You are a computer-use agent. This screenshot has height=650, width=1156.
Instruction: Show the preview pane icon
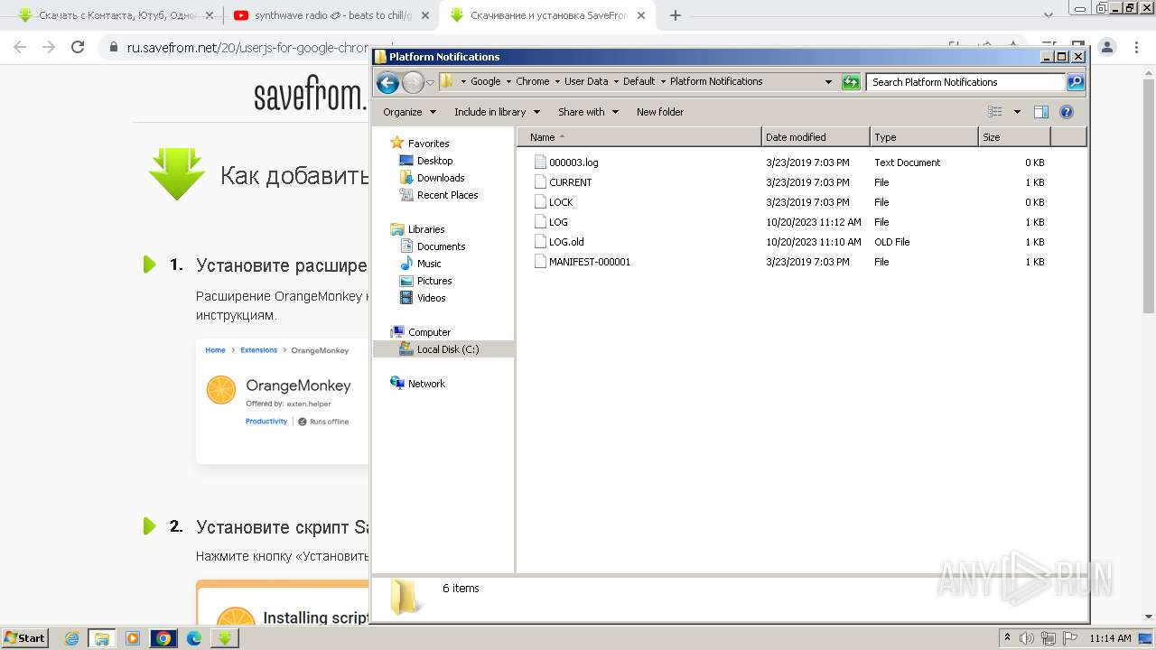(x=1041, y=112)
